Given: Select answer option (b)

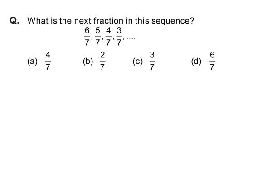Looking at the screenshot, I should [x=88, y=62].
